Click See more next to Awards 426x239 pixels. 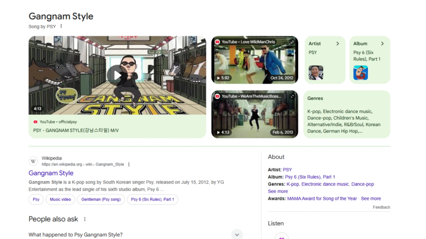pyautogui.click(x=371, y=199)
